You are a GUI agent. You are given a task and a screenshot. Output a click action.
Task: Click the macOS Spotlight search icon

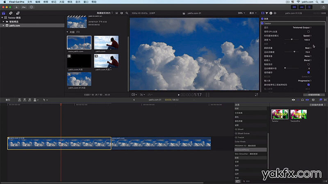(317, 2)
